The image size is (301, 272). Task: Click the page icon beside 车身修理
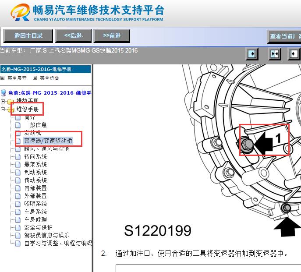tap(18, 219)
